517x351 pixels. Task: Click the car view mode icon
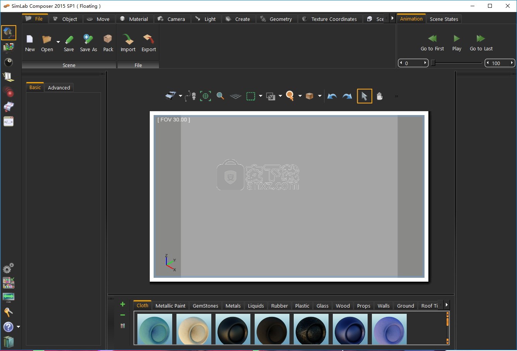tap(171, 96)
